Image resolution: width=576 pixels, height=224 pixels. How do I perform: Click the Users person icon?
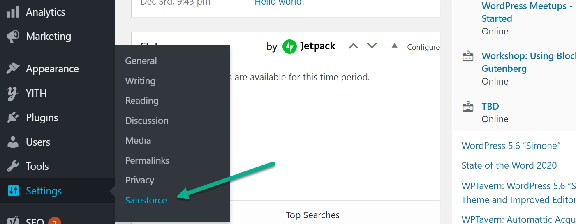click(x=13, y=142)
